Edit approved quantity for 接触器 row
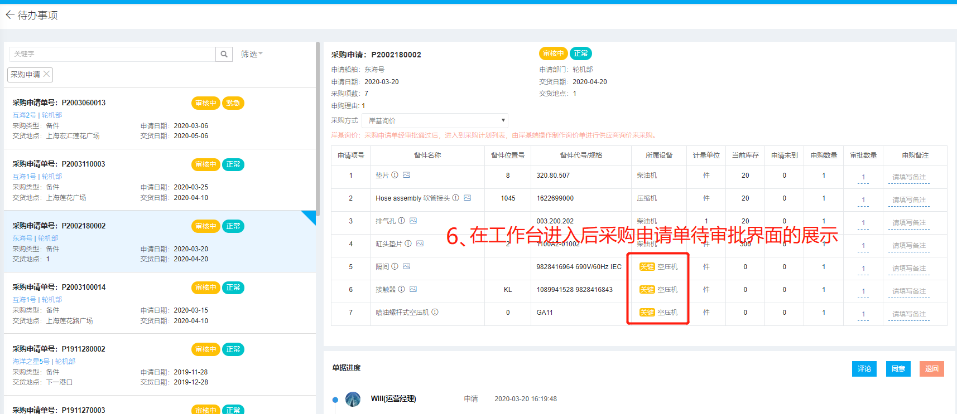 pyautogui.click(x=863, y=292)
